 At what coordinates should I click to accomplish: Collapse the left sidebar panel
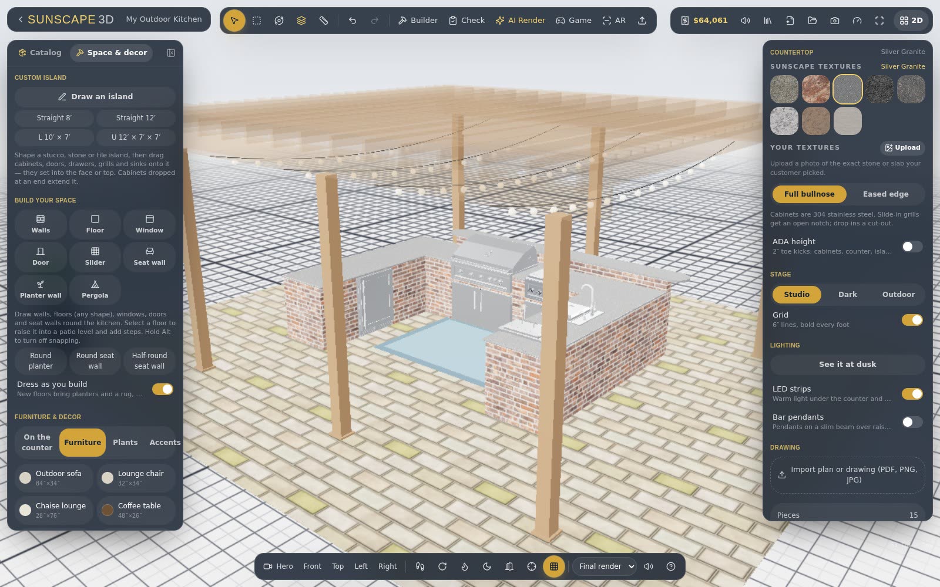coord(171,53)
